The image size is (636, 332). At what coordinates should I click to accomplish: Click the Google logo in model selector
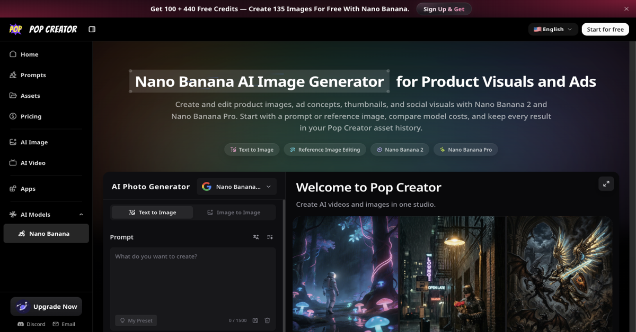coord(207,187)
